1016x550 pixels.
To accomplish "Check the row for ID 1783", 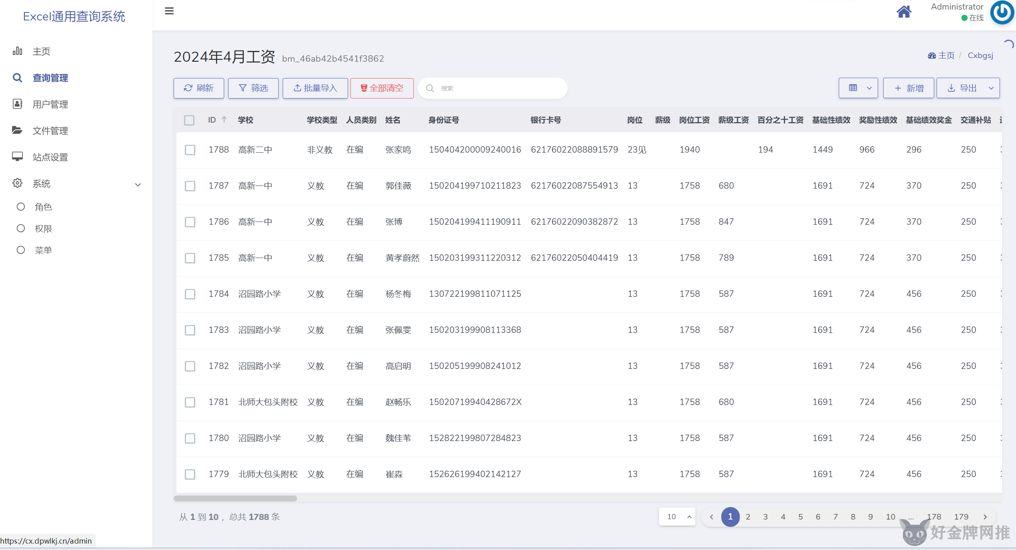I will [x=190, y=330].
